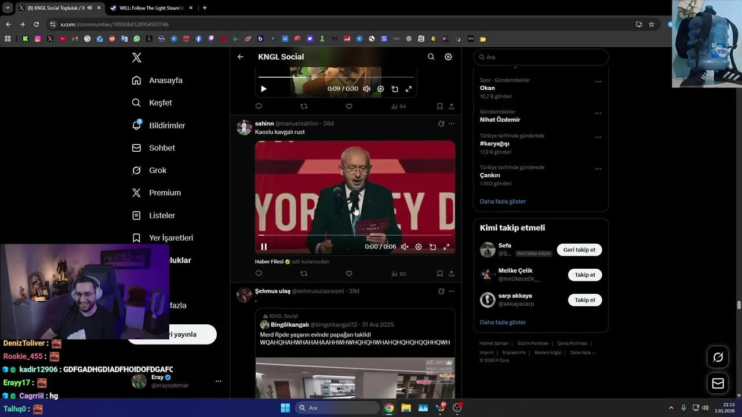Image resolution: width=742 pixels, height=417 pixels.
Task: Open Windows Start menu
Action: 285,408
